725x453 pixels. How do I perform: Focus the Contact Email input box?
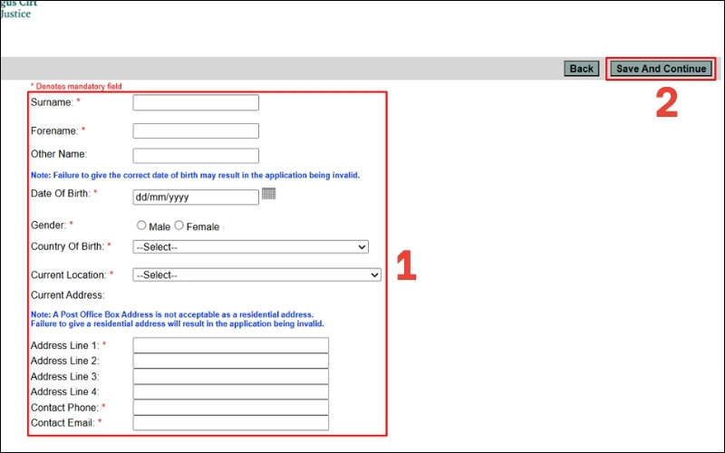point(230,422)
